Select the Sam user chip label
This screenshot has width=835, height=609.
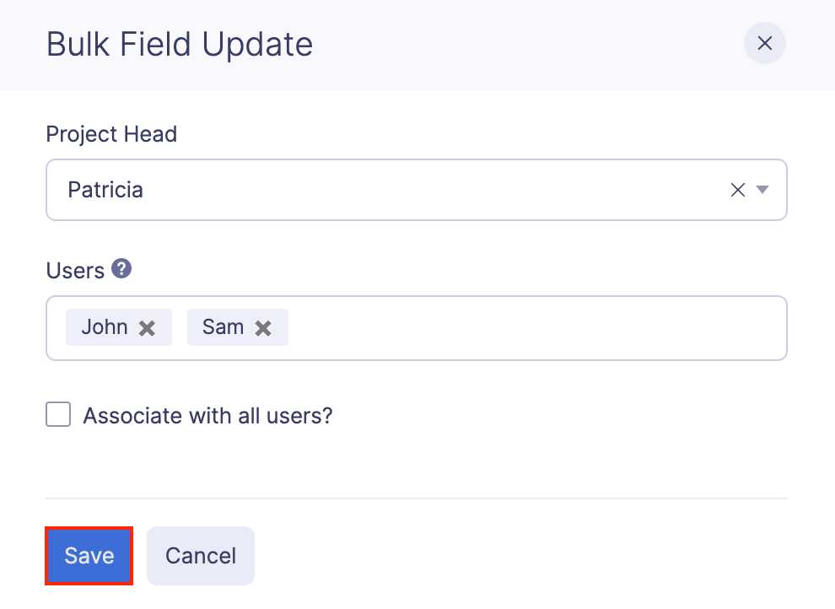click(x=223, y=327)
